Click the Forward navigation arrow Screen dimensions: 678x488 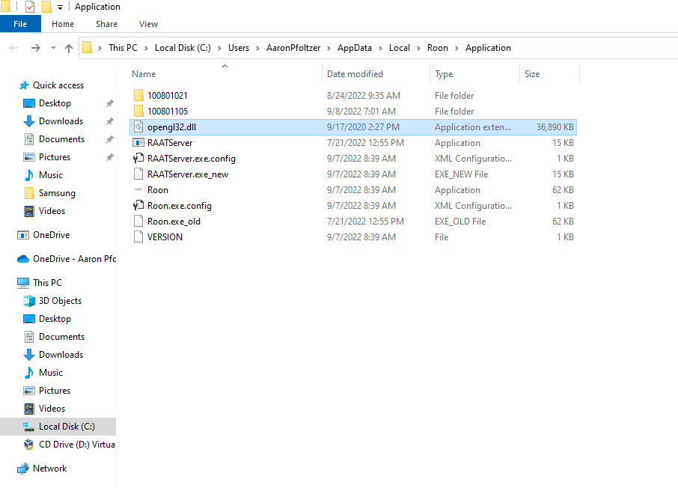[x=36, y=48]
